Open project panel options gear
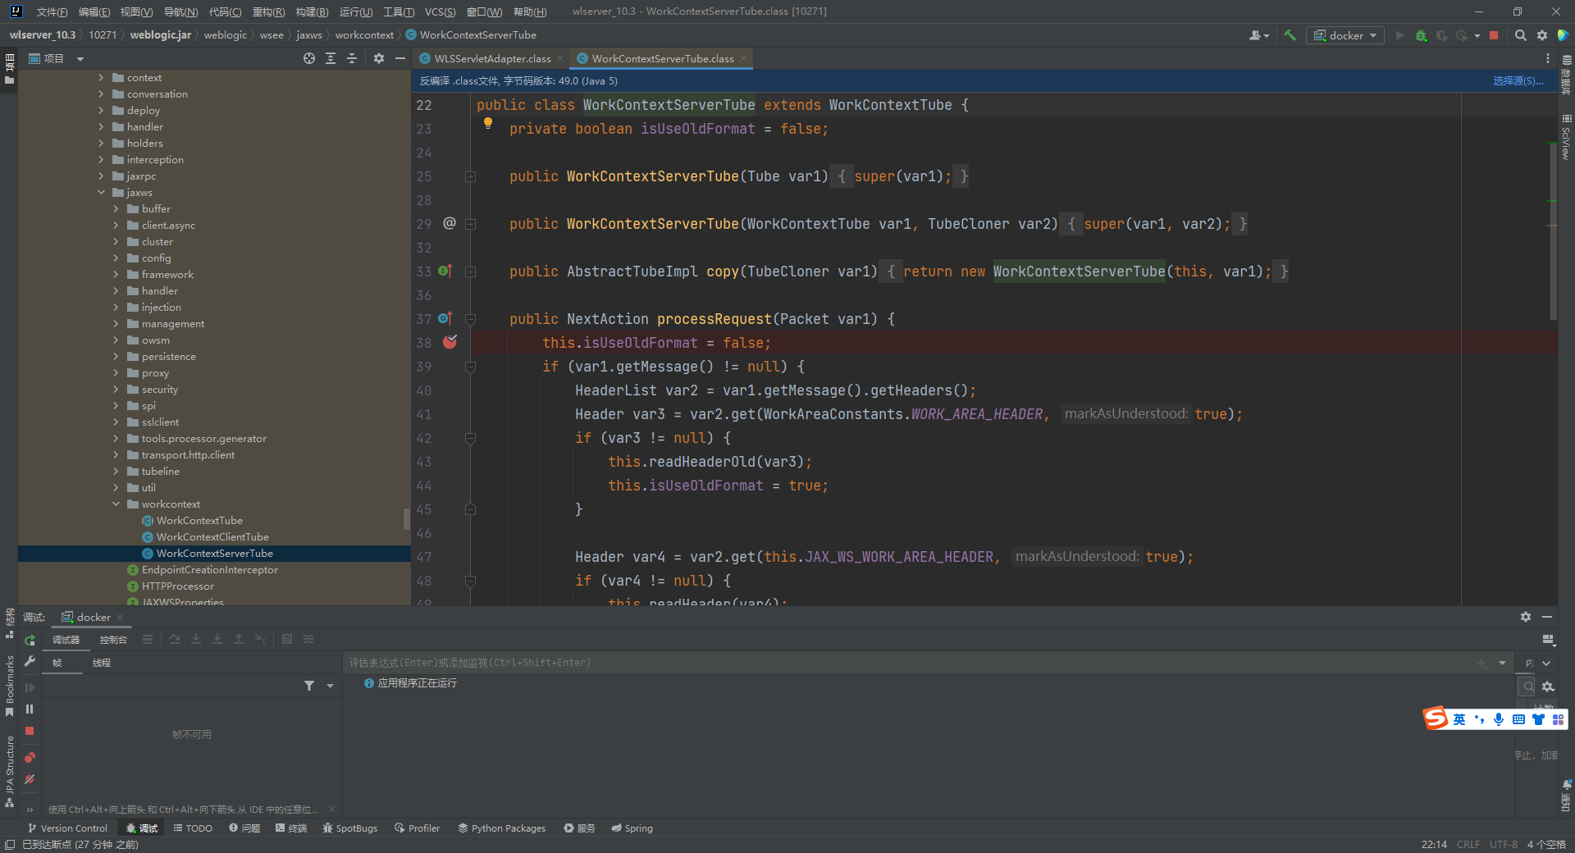This screenshot has width=1575, height=853. pos(378,58)
